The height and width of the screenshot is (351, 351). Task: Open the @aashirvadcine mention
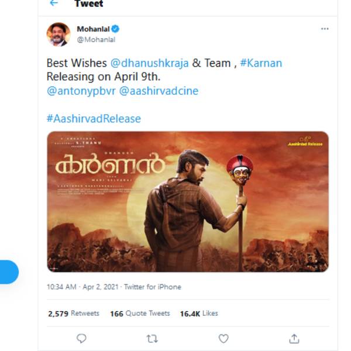[159, 91]
